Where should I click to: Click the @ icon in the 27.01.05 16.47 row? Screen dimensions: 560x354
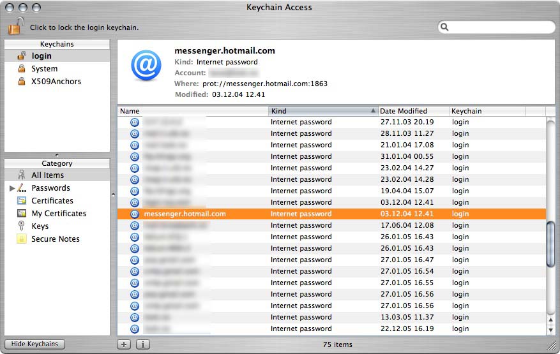tap(135, 260)
